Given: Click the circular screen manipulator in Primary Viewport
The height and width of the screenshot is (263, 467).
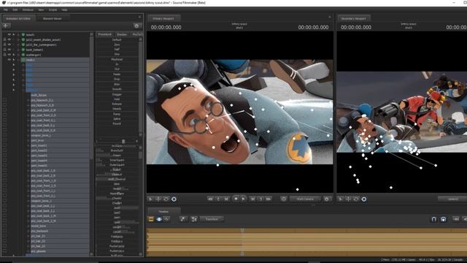Looking at the screenshot, I should [x=174, y=199].
